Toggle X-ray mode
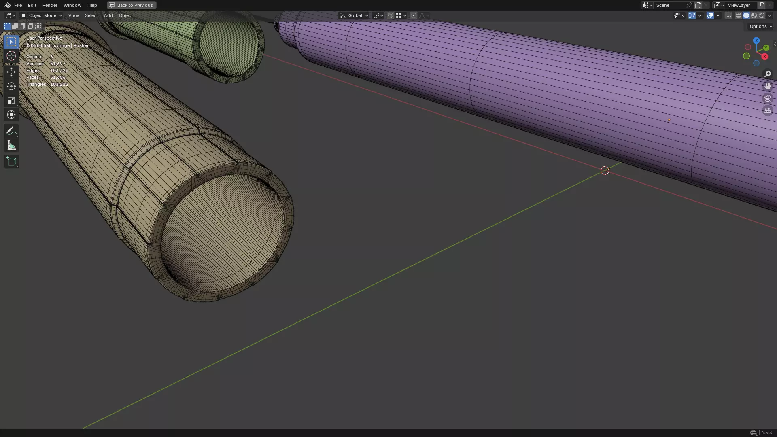Viewport: 777px width, 437px height. click(728, 15)
